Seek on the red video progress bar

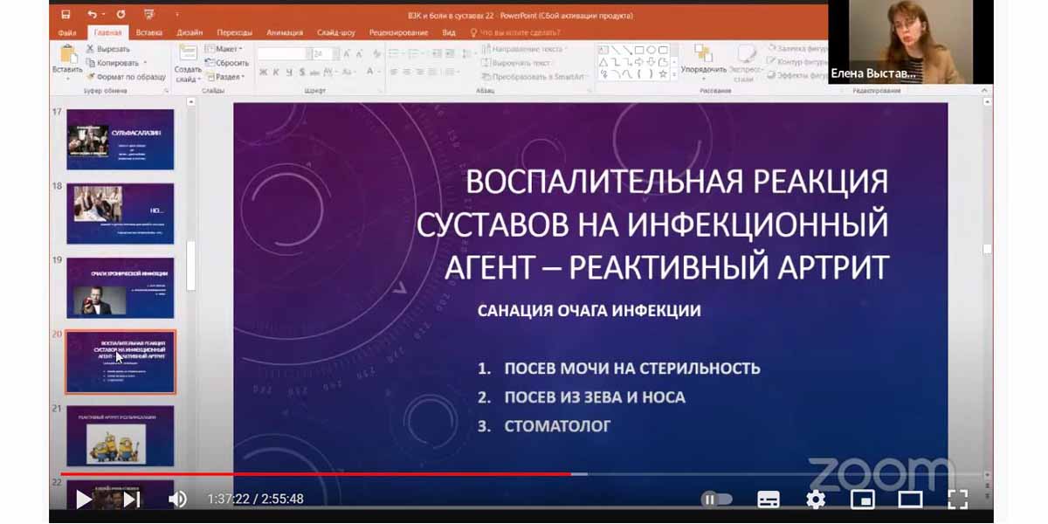[x=349, y=474]
